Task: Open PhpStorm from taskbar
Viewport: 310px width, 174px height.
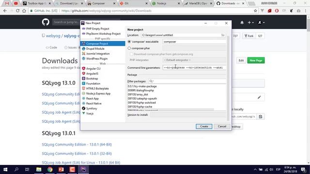Action: tap(83, 170)
